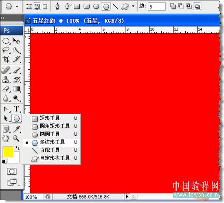This screenshot has height=203, width=224.
Task: Click the document size text 文档:668.0K/516.8K
Action: 88,197
